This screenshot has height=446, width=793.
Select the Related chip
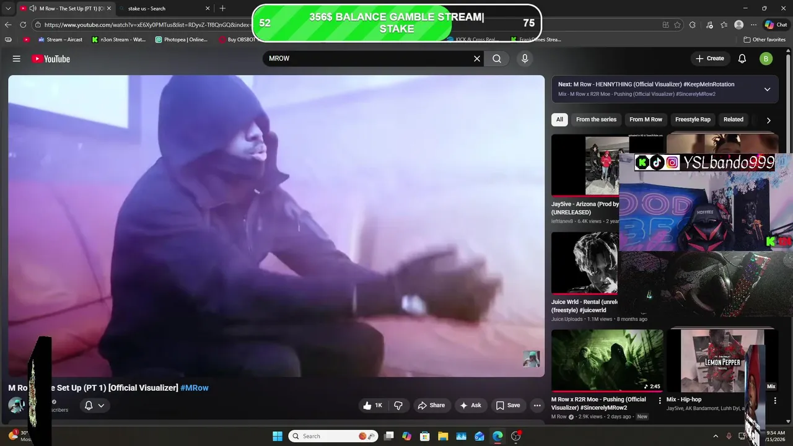734,120
